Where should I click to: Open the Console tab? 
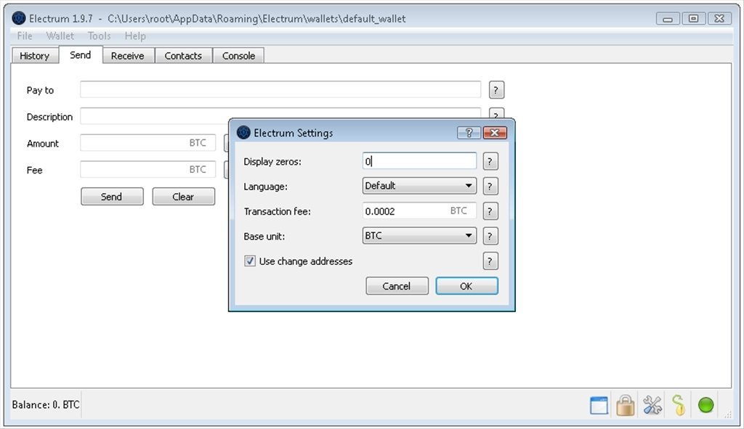tap(238, 56)
